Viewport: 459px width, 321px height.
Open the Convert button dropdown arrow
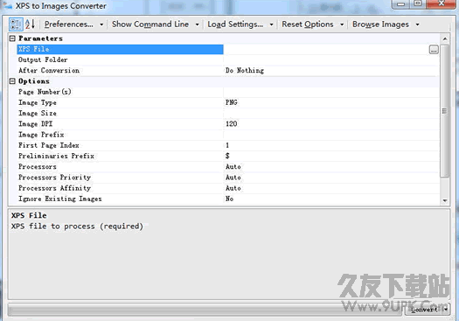point(446,310)
